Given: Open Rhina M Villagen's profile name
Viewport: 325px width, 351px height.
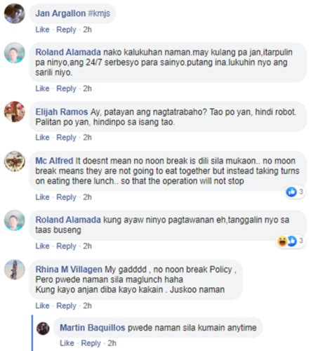Looking at the screenshot, I should click(x=69, y=270).
